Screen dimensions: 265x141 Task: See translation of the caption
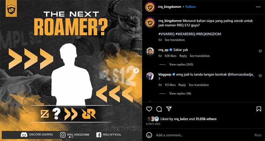tap(175, 40)
